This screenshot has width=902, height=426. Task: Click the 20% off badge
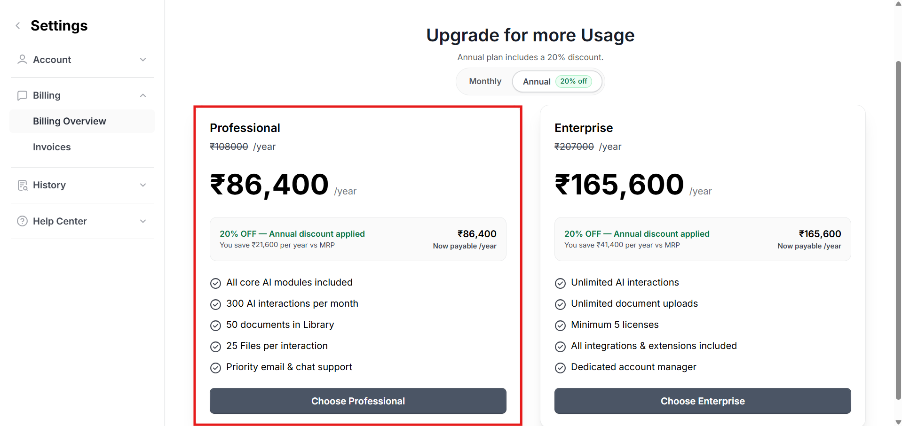(x=573, y=81)
